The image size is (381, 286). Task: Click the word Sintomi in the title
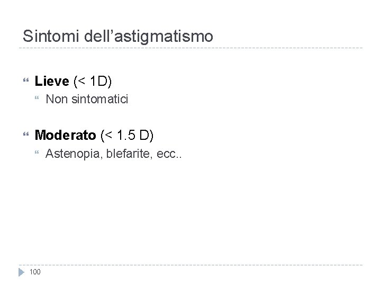[45, 36]
